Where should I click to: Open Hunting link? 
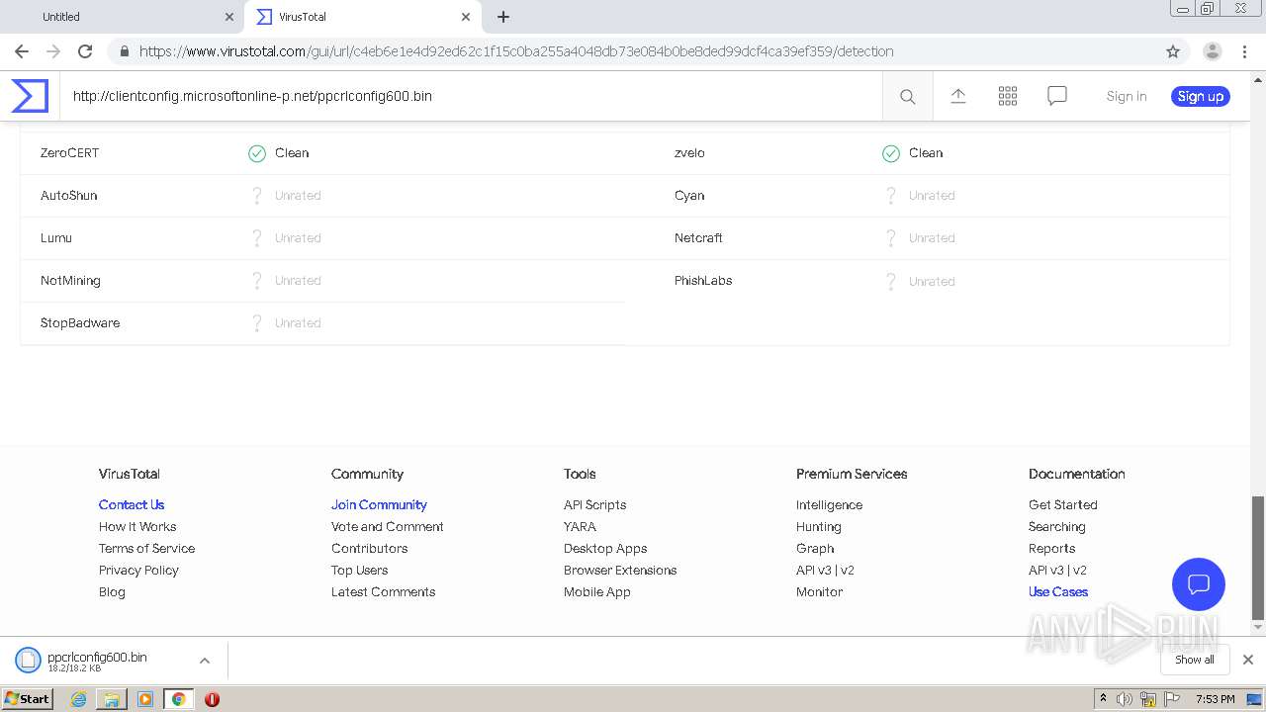[x=818, y=526]
